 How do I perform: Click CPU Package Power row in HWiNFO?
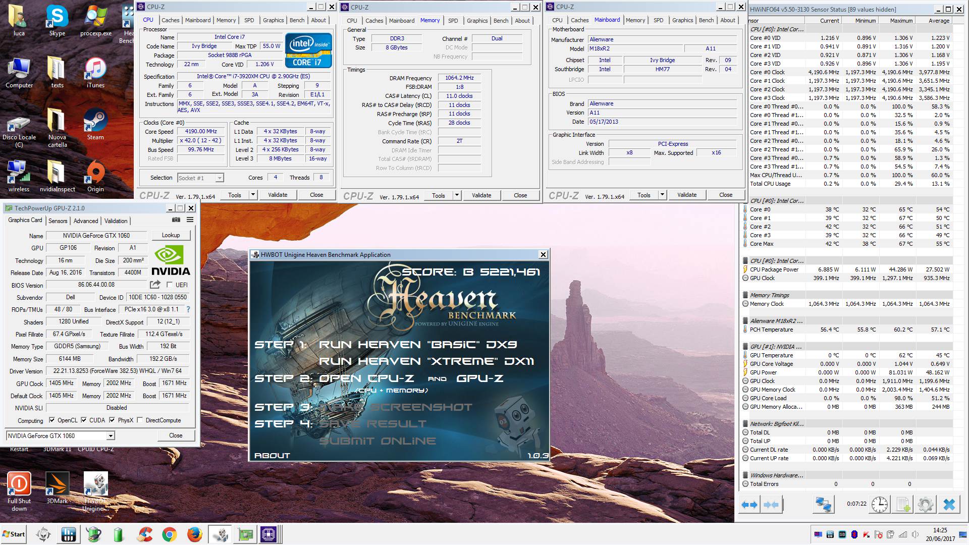847,269
